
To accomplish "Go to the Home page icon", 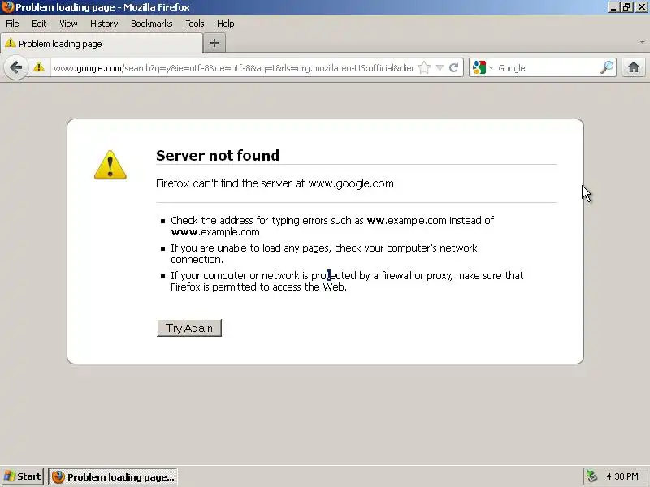I will (634, 67).
